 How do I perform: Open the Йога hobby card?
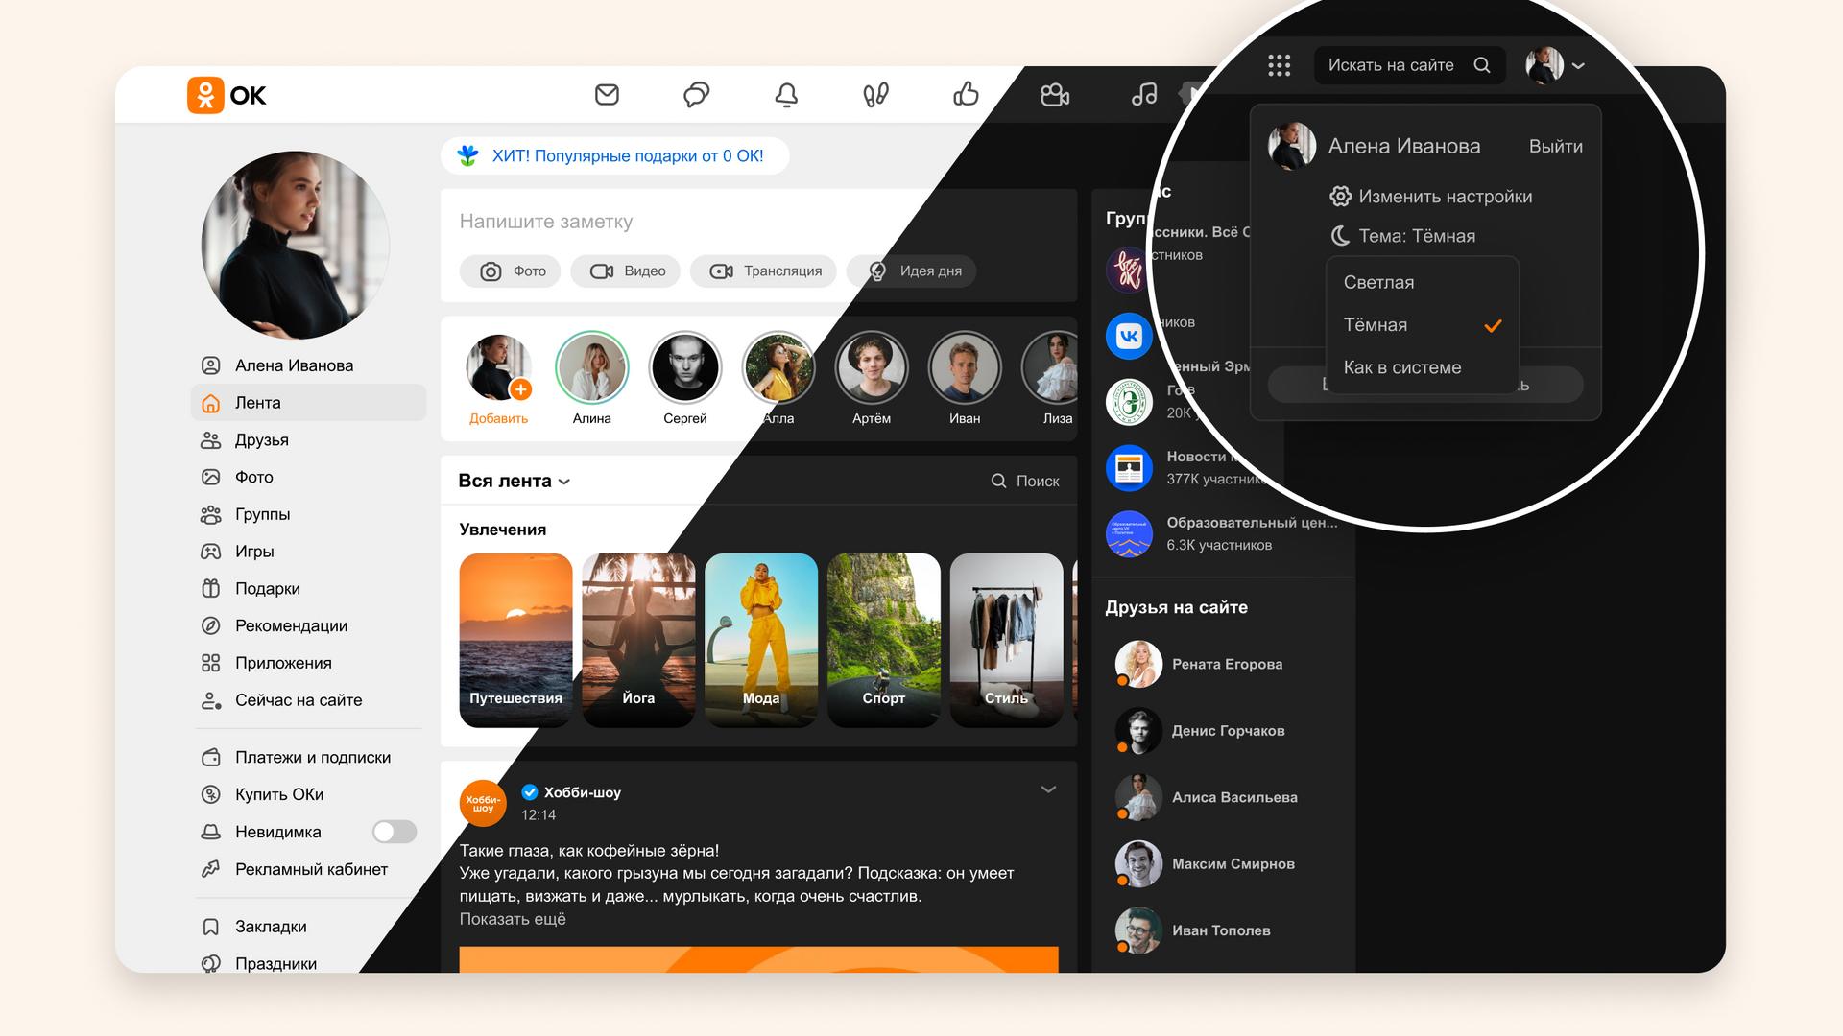(x=638, y=640)
